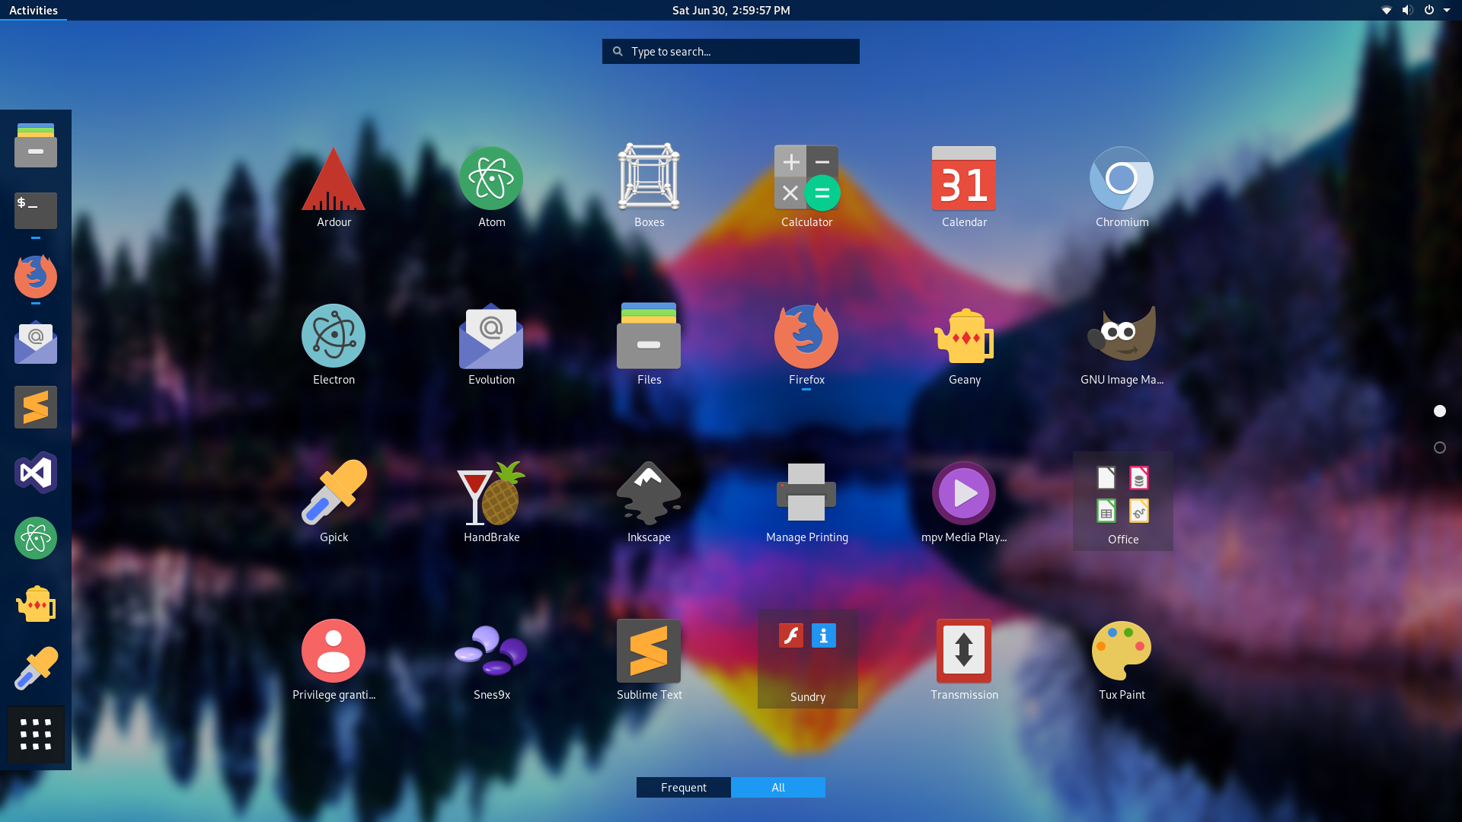This screenshot has height=822, width=1462.
Task: Launch HandBrake
Action: [491, 502]
